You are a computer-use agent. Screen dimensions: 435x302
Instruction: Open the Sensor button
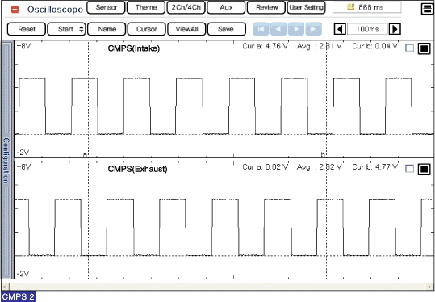106,7
